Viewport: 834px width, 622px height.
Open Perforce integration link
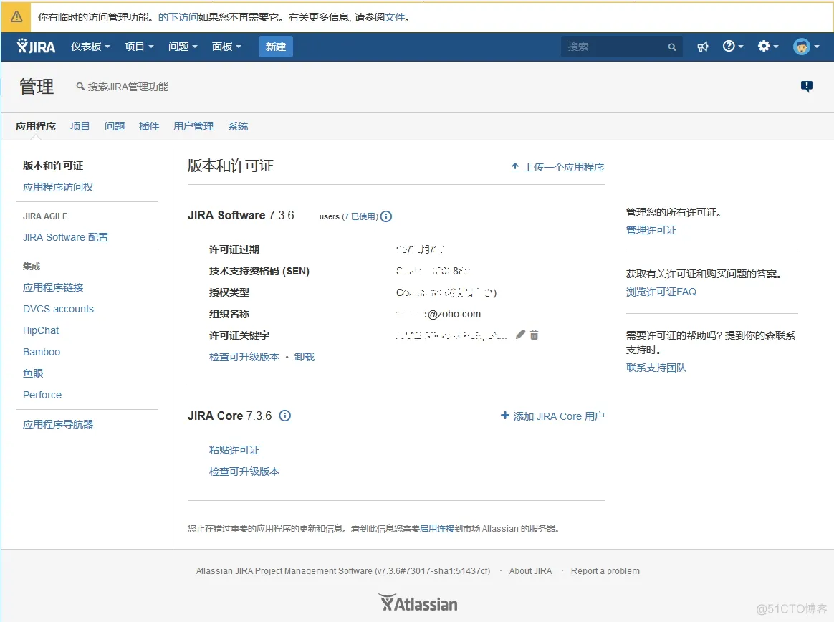[x=42, y=395]
